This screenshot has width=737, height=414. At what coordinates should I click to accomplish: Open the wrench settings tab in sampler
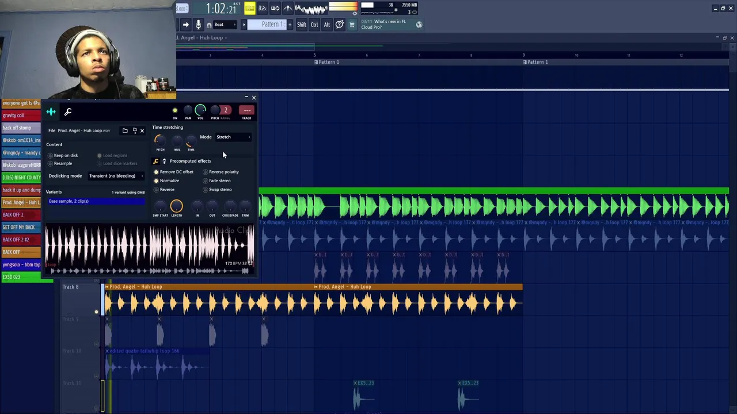point(68,112)
